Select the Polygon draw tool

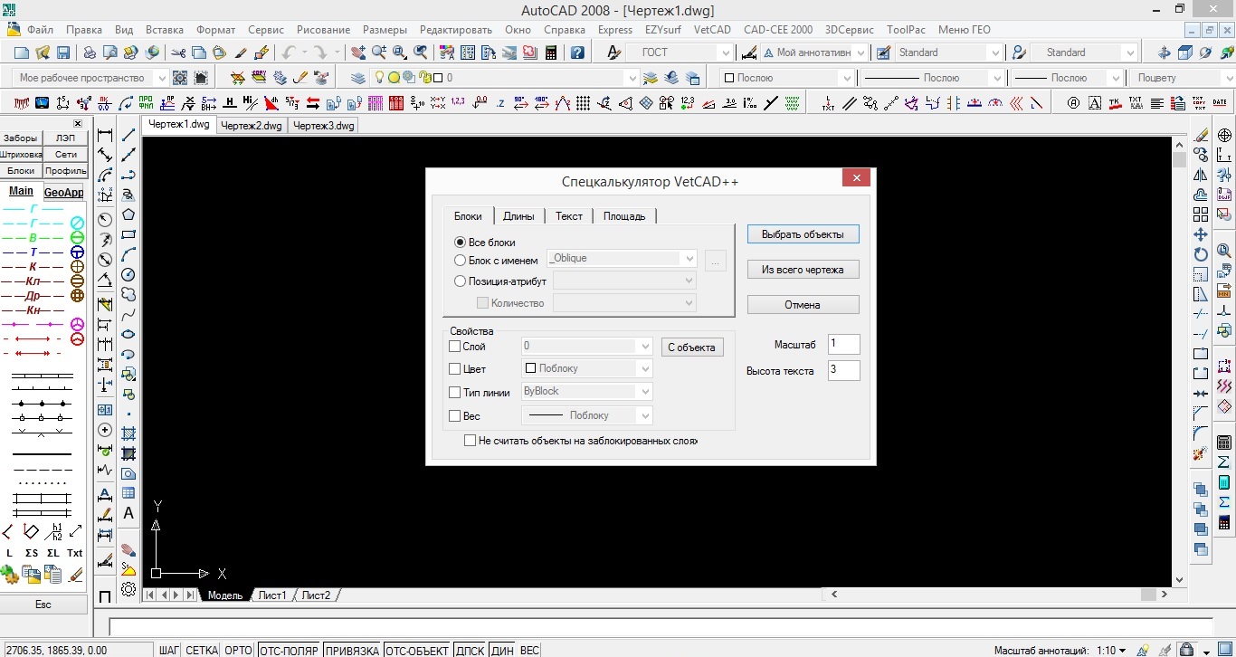(x=128, y=214)
